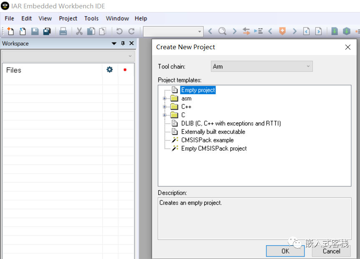Open the Tool chain Arm dropdown
Screen dimensions: 360x259
[x=262, y=66]
